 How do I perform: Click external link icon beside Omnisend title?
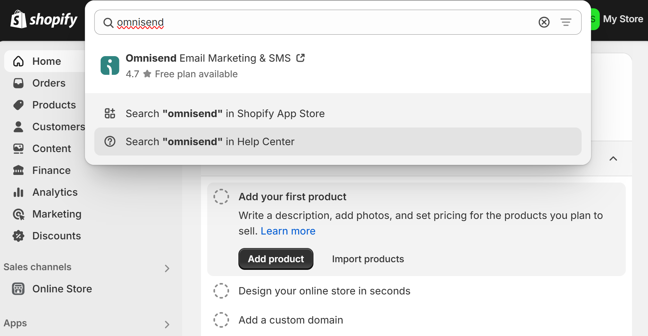(301, 58)
